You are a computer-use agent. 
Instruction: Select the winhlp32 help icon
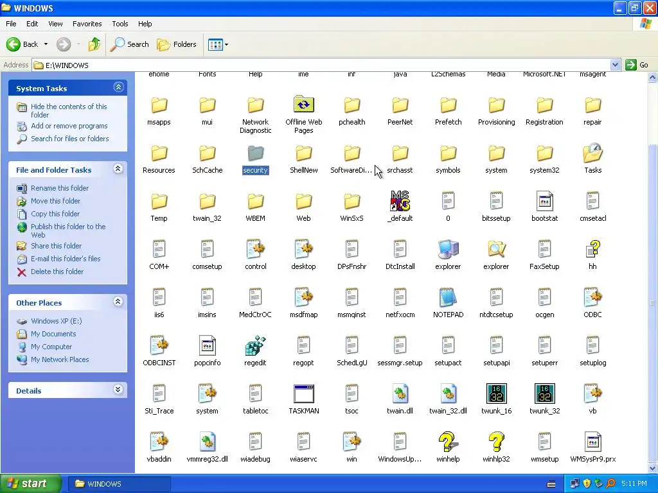[496, 442]
